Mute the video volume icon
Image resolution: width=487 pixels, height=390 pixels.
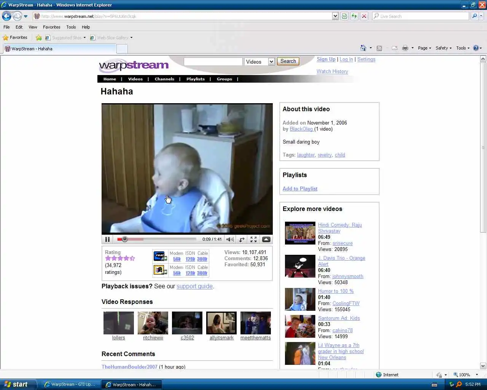click(x=230, y=240)
